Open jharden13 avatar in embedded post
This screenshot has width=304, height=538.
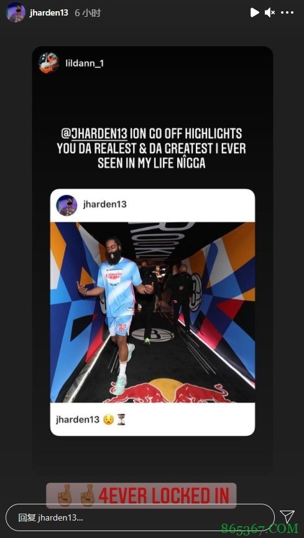67,205
